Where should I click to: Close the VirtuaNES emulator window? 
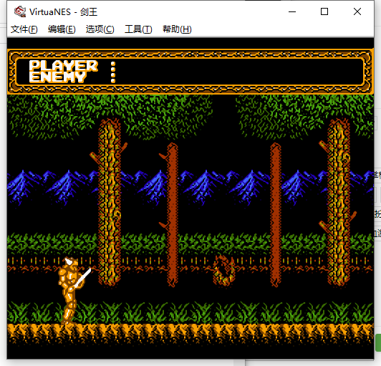point(357,11)
